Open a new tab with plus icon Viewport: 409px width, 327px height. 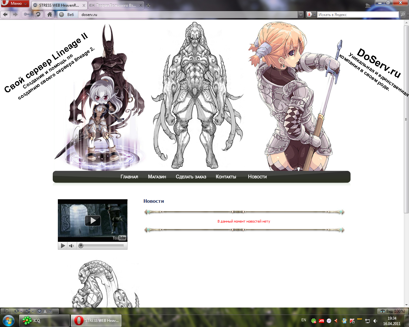[148, 5]
